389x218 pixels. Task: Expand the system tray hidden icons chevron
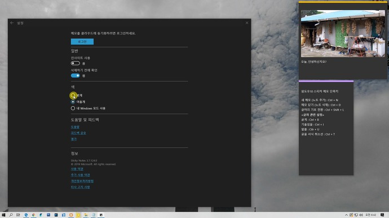346,215
